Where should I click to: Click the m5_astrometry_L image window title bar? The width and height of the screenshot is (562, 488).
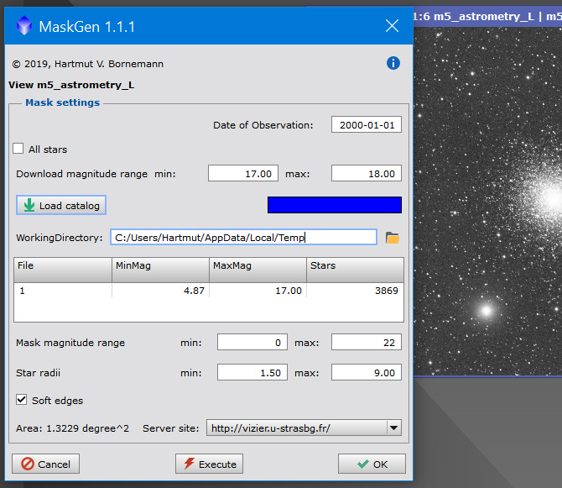487,16
